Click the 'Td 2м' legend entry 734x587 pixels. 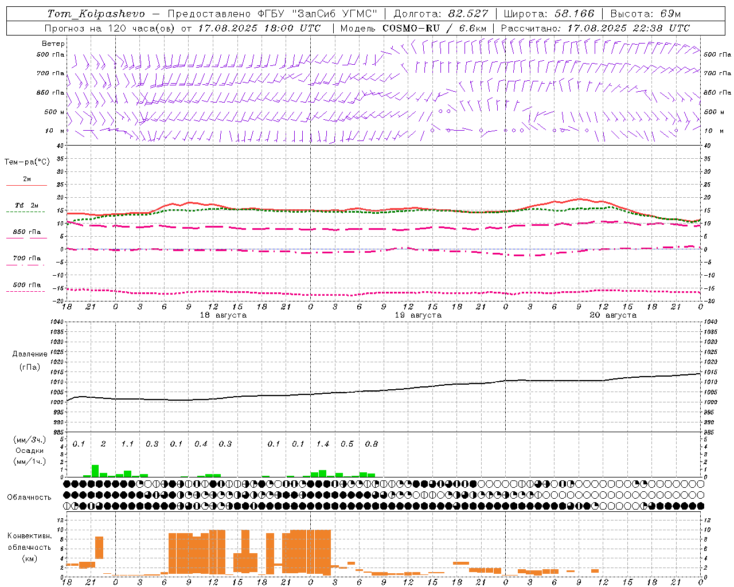pyautogui.click(x=26, y=205)
